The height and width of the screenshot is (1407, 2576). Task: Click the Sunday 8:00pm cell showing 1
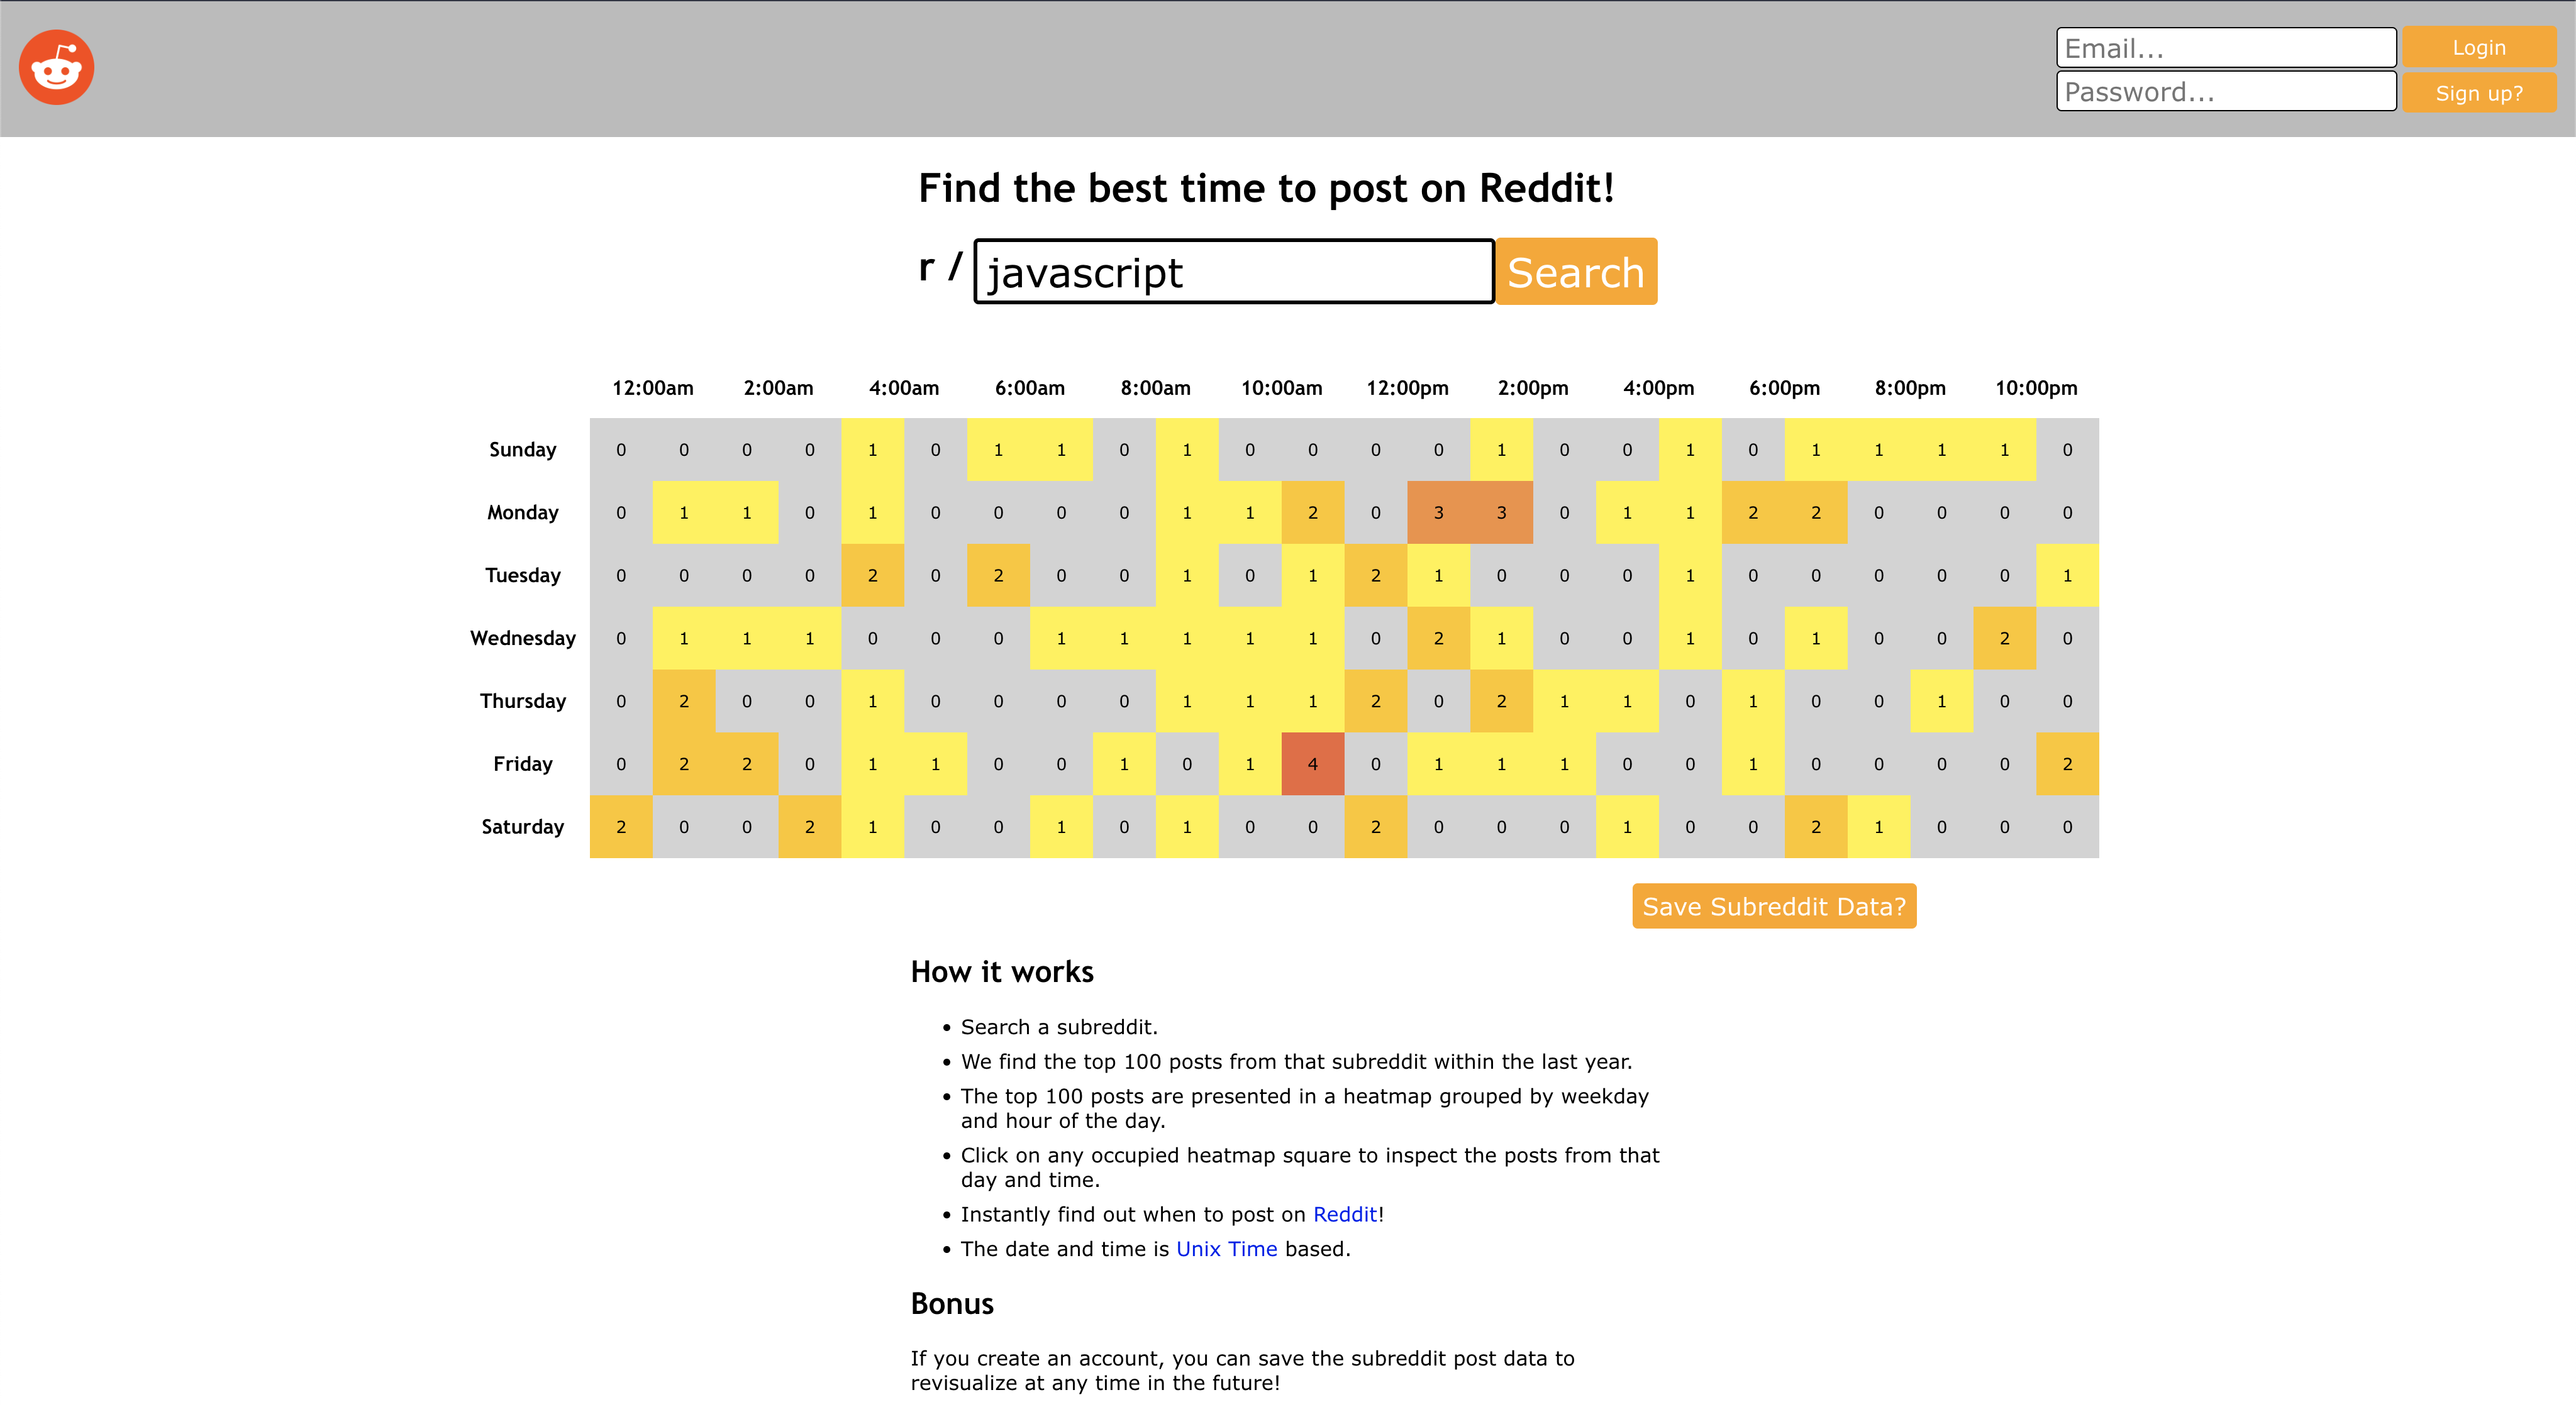(1879, 450)
